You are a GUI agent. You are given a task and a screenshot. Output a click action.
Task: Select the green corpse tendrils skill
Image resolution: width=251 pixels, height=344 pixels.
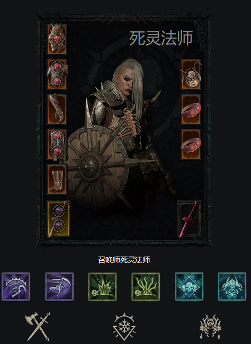146,287
